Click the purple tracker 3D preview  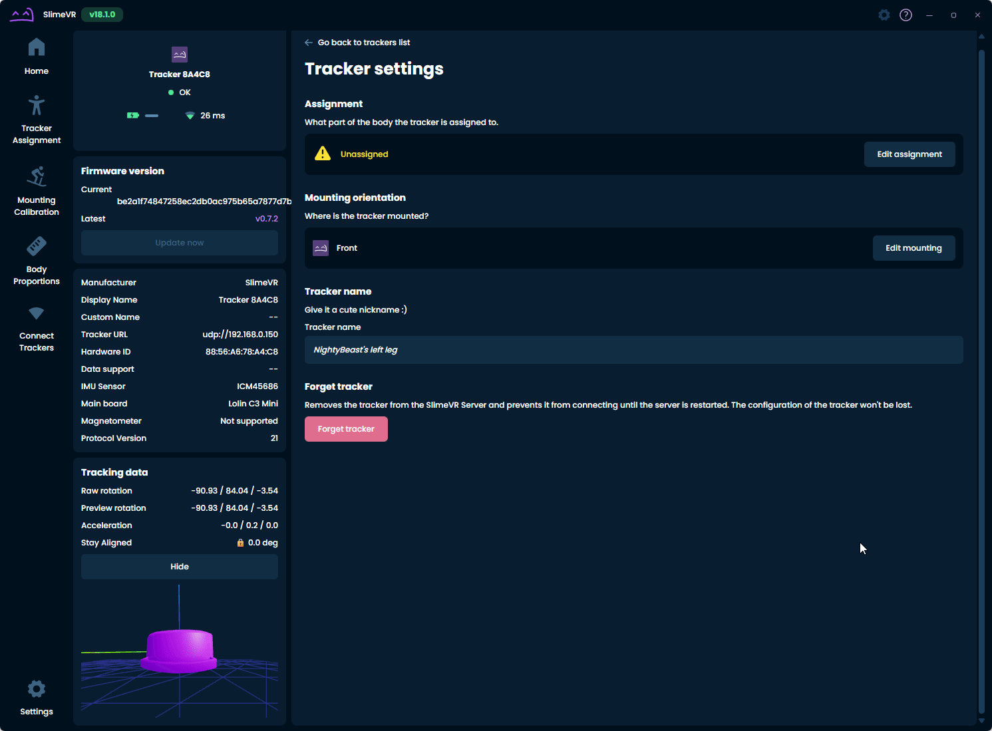pyautogui.click(x=180, y=651)
